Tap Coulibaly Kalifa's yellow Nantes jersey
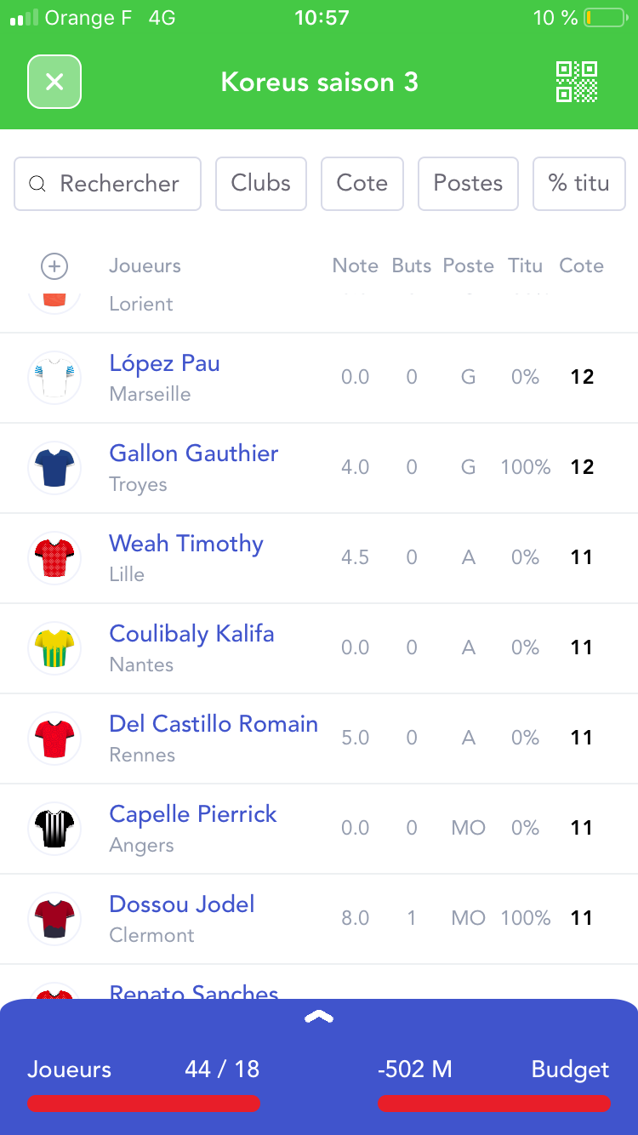Screen dimensions: 638x1135 point(54,647)
